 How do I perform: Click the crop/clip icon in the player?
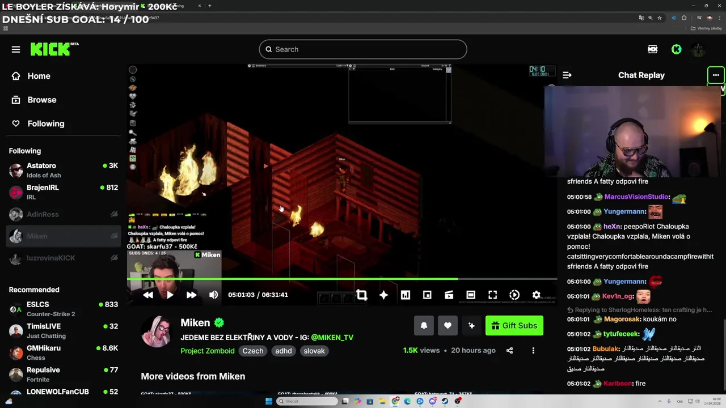(362, 295)
